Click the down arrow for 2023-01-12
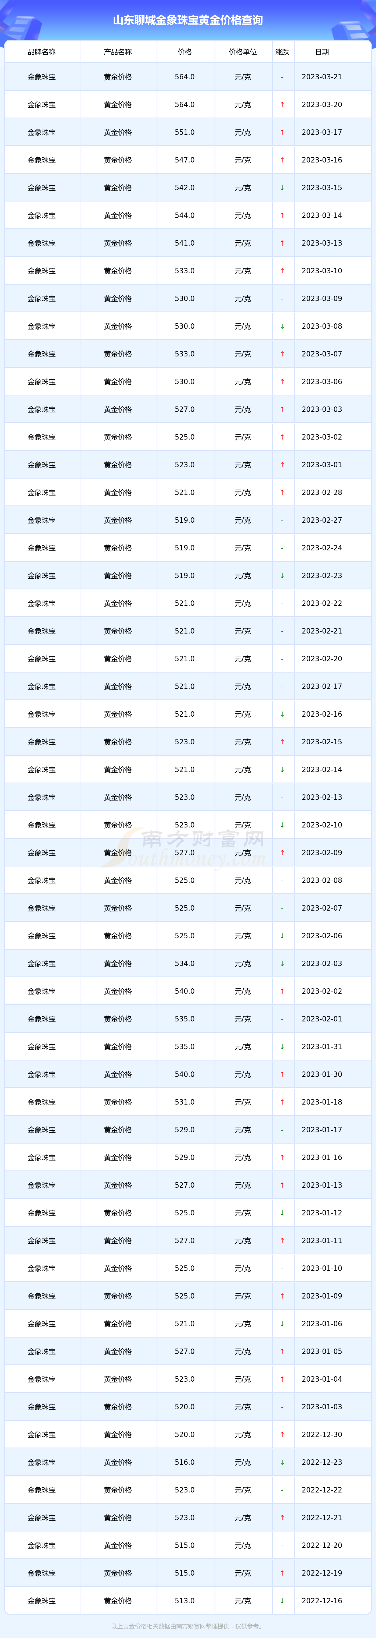 point(283,1213)
